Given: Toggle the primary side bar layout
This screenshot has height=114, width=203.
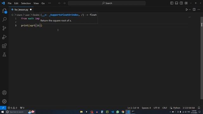Looking at the screenshot, I should (x=172, y=3).
